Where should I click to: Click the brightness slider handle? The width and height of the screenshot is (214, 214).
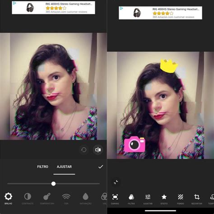(53, 184)
